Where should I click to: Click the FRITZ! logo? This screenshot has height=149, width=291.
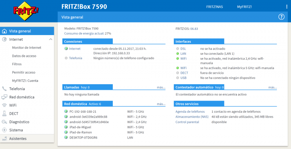point(26,11)
